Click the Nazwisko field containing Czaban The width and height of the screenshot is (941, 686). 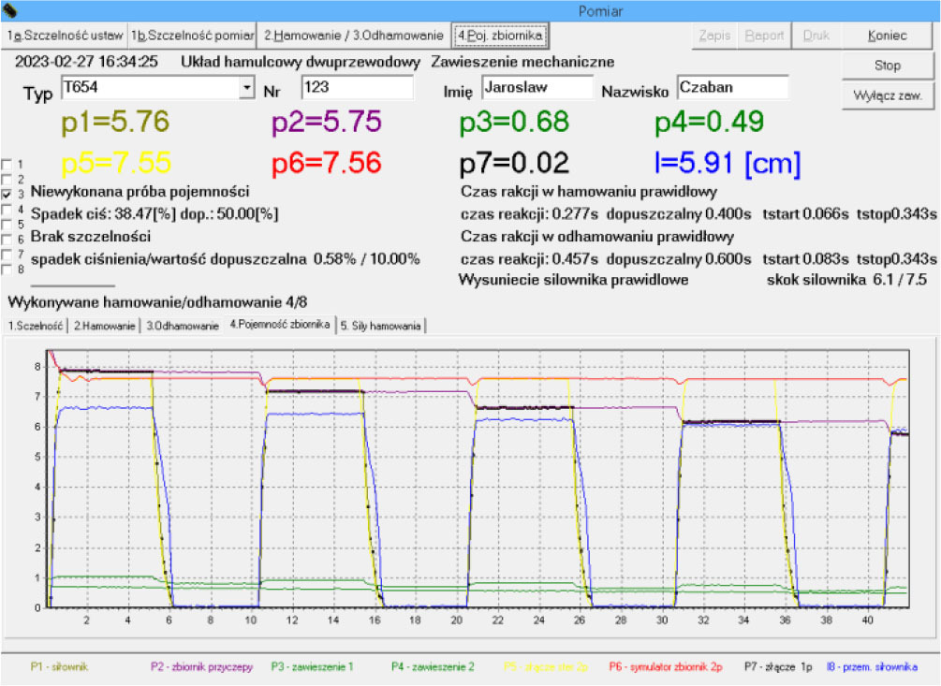[731, 87]
